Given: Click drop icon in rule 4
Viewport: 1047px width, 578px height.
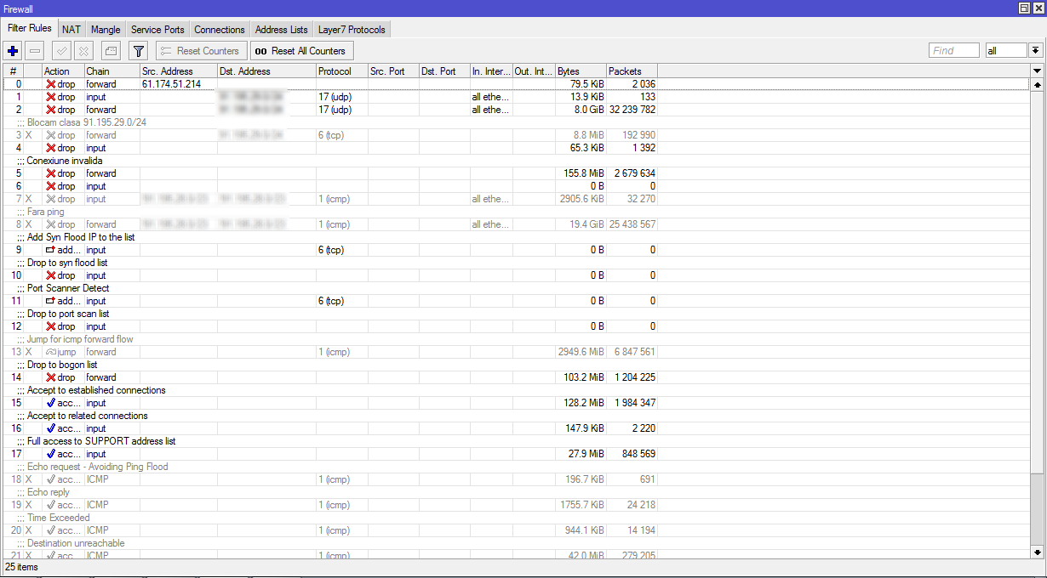Looking at the screenshot, I should (x=50, y=148).
